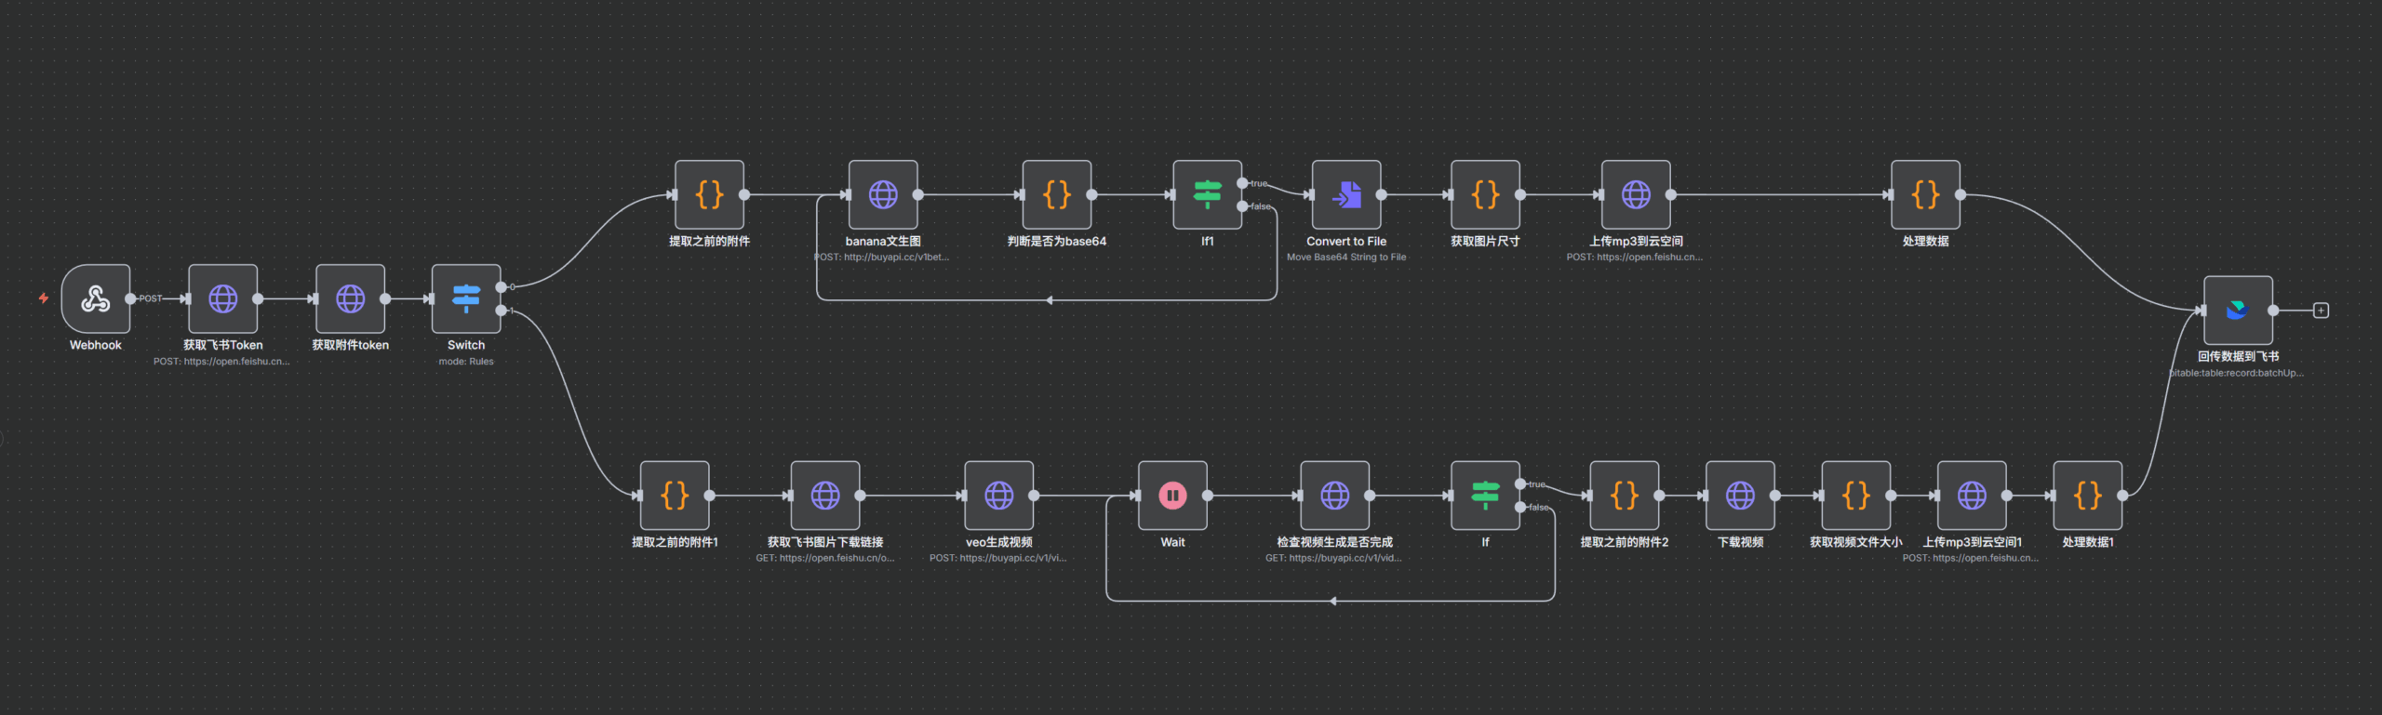Click the 回传数据到飞书 node
Image resolution: width=2382 pixels, height=715 pixels.
(x=2238, y=310)
